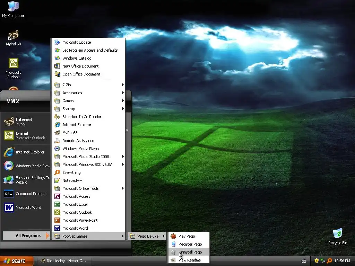Screen dimensions: 355x266
Task: Open Everything search program
Action: pos(89,172)
